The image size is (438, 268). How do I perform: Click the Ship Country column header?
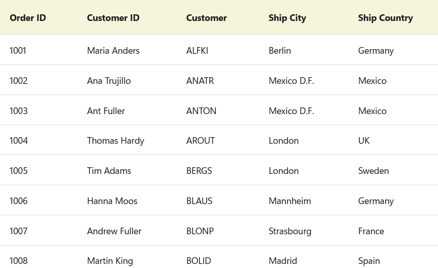point(385,18)
